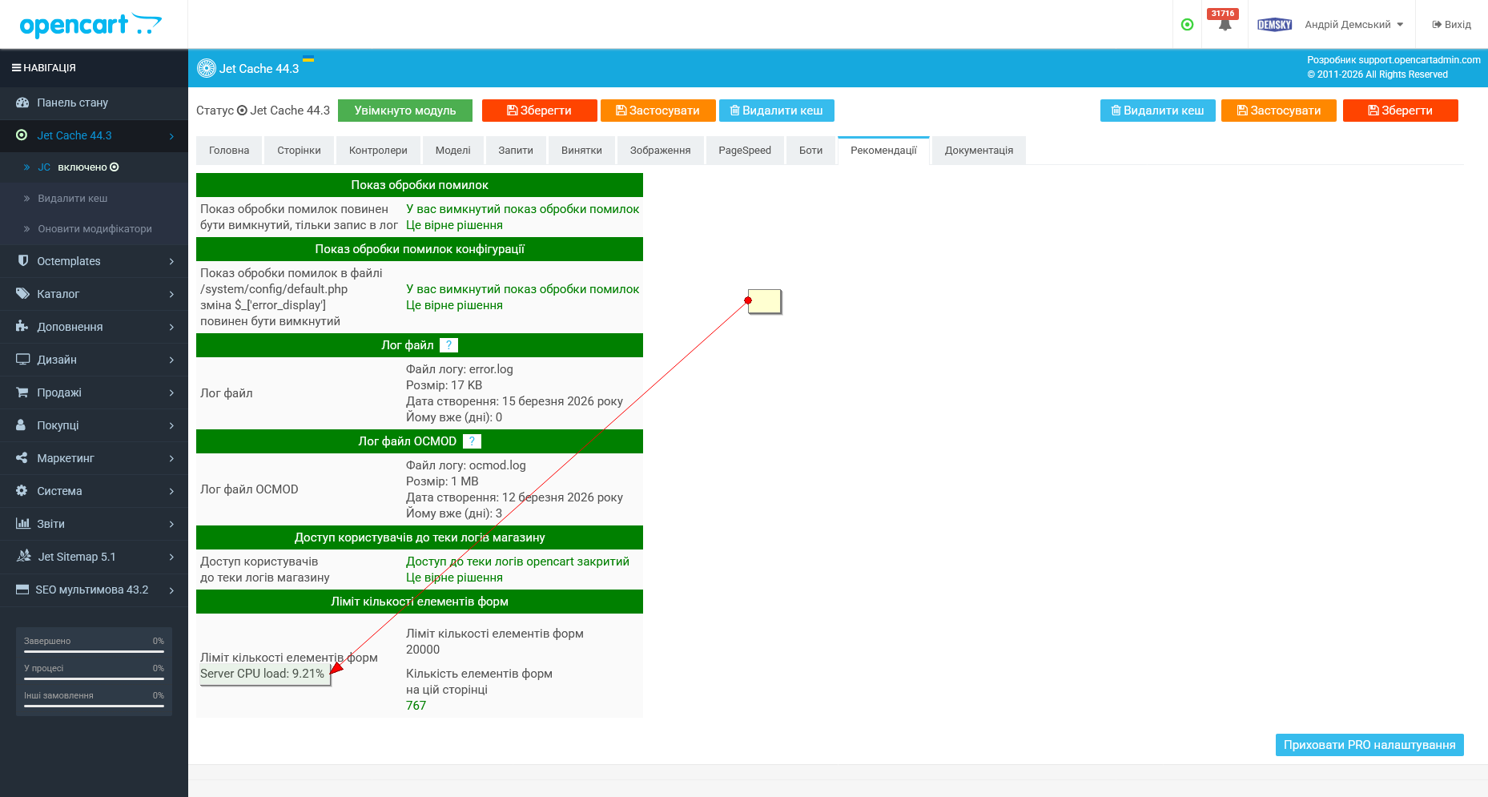
Task: Click the Дизайн monitor icon
Action: pos(22,360)
